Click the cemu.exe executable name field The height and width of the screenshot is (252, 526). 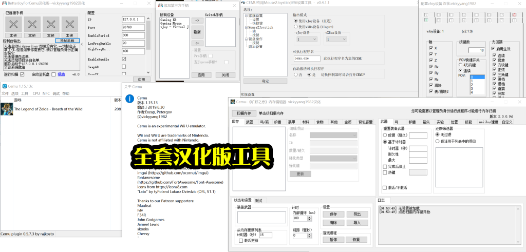click(307, 59)
